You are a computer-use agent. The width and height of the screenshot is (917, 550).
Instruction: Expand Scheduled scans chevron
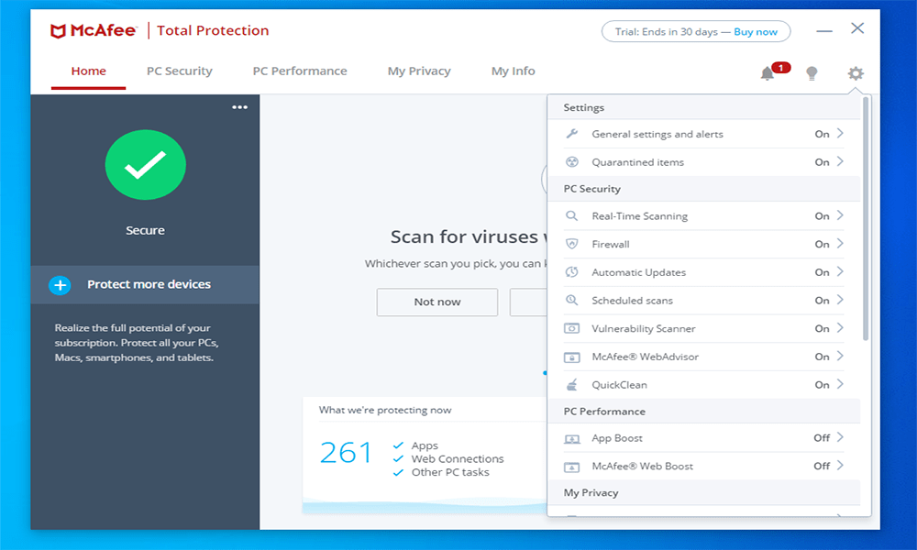point(840,300)
